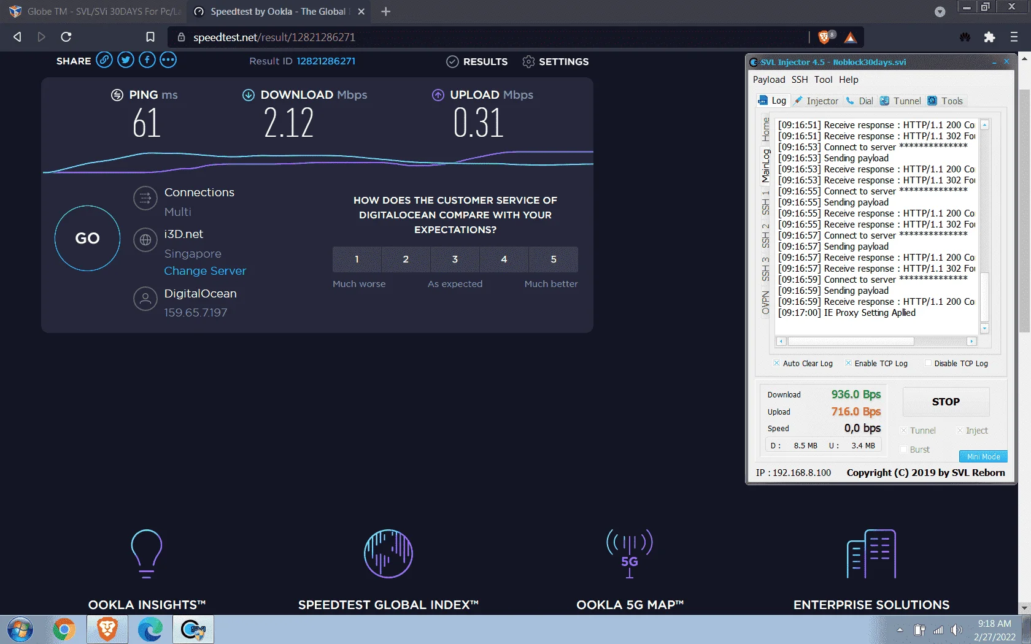Open Result ID 12821286271 link
Image resolution: width=1031 pixels, height=644 pixels.
(x=326, y=61)
